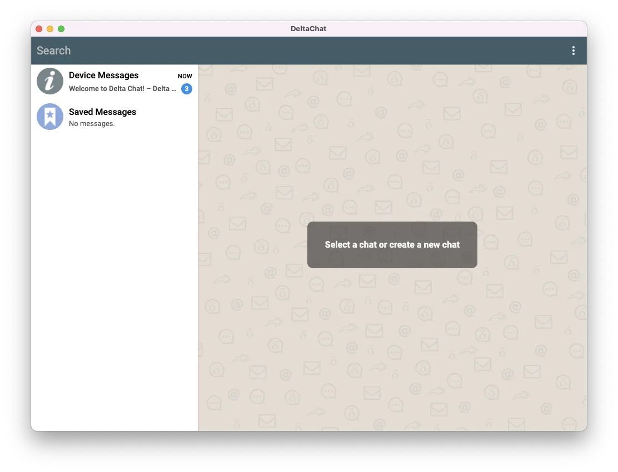
Task: Click the blue unread badge showing 3
Action: coord(187,89)
